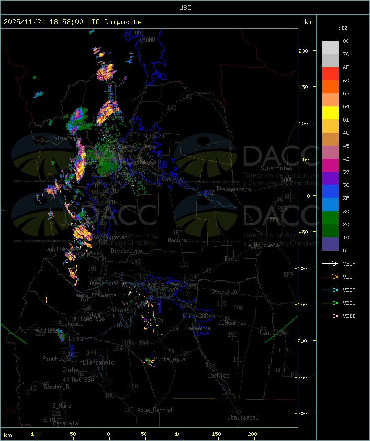This screenshot has height=441, width=370.
Task: Click the VBCU legend label
Action: point(349,303)
